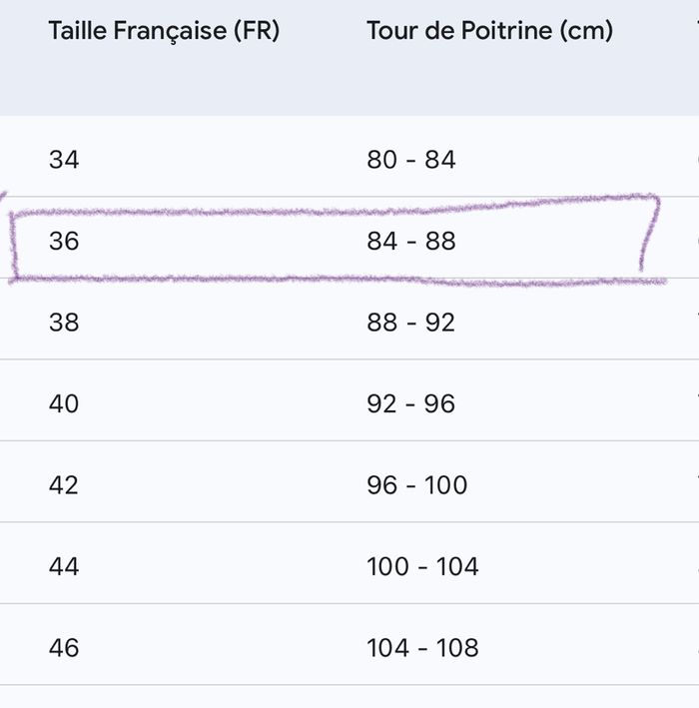Screen dimensions: 699x708
Task: Choose the size 38 cell
Action: click(64, 323)
